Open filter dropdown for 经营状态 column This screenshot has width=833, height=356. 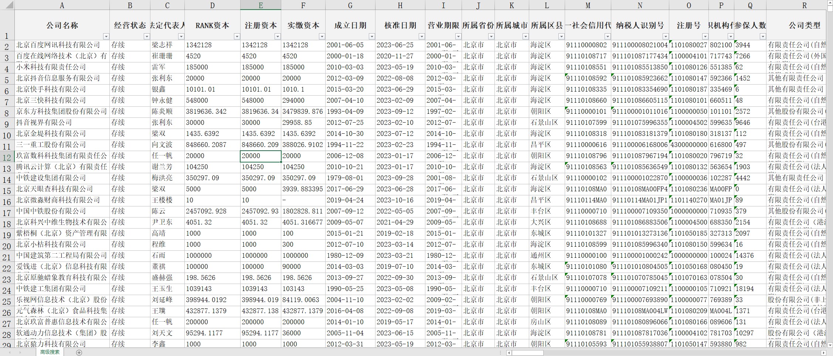(147, 36)
